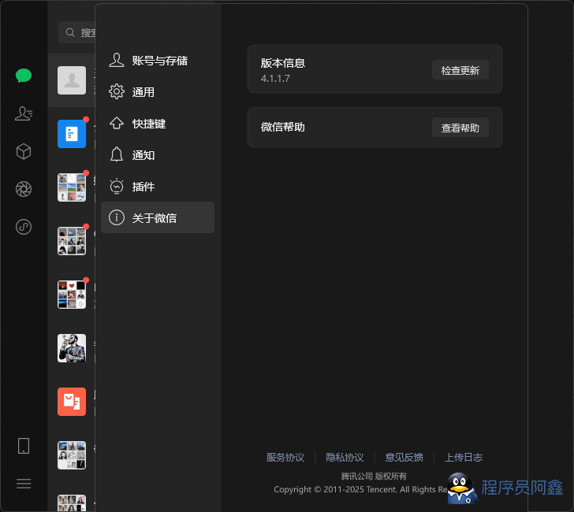Click the search magnifier icon
The width and height of the screenshot is (574, 512).
[70, 32]
